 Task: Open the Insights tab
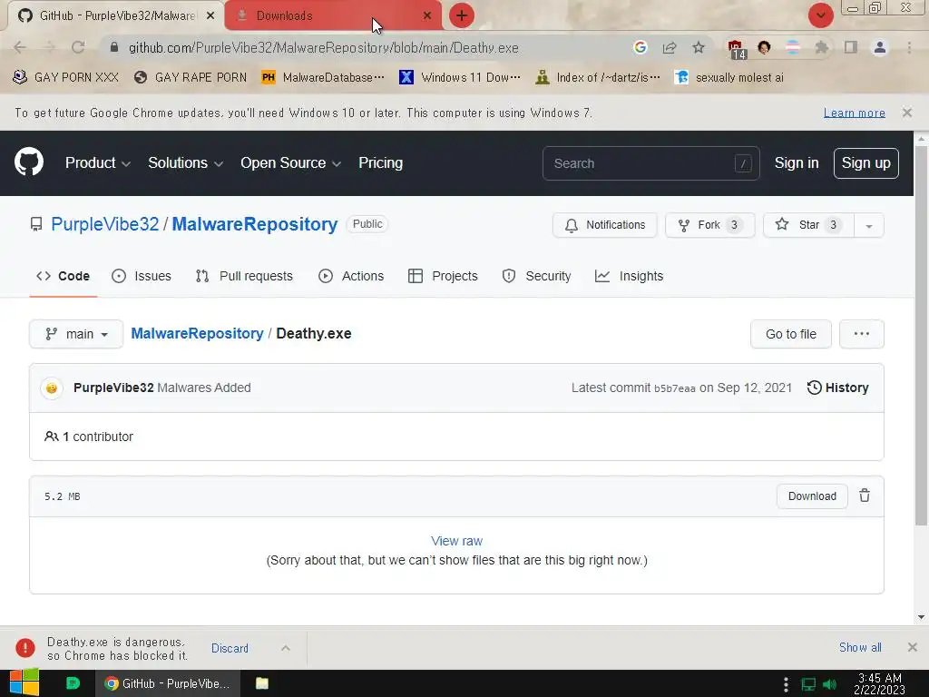630,276
